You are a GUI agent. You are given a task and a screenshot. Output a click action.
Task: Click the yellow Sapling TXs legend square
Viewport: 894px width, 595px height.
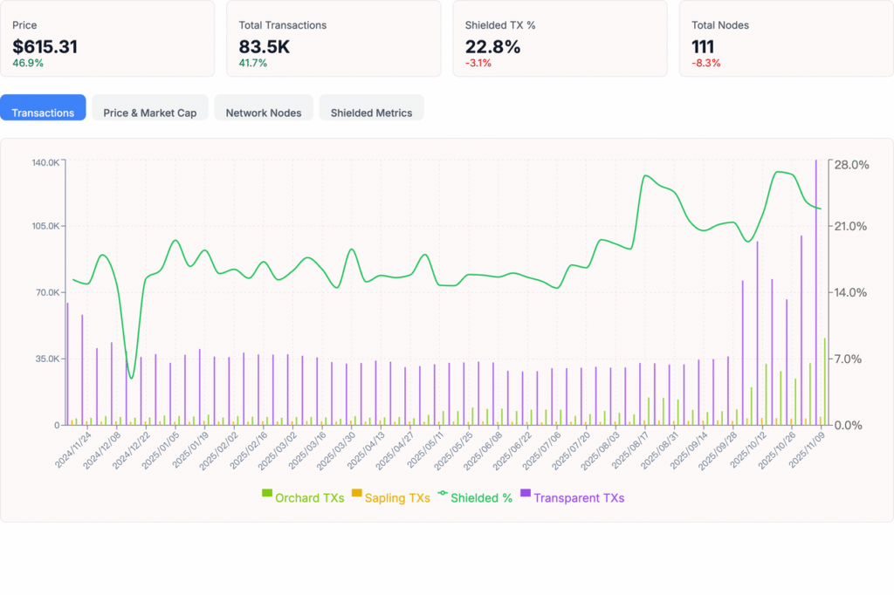click(x=356, y=495)
